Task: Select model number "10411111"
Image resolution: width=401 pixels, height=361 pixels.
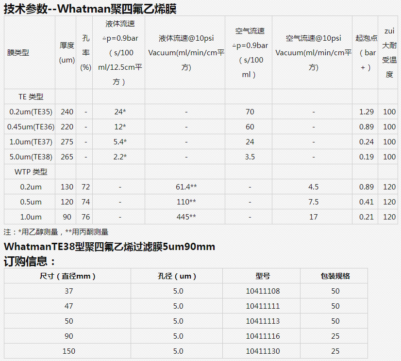Action: (263, 306)
